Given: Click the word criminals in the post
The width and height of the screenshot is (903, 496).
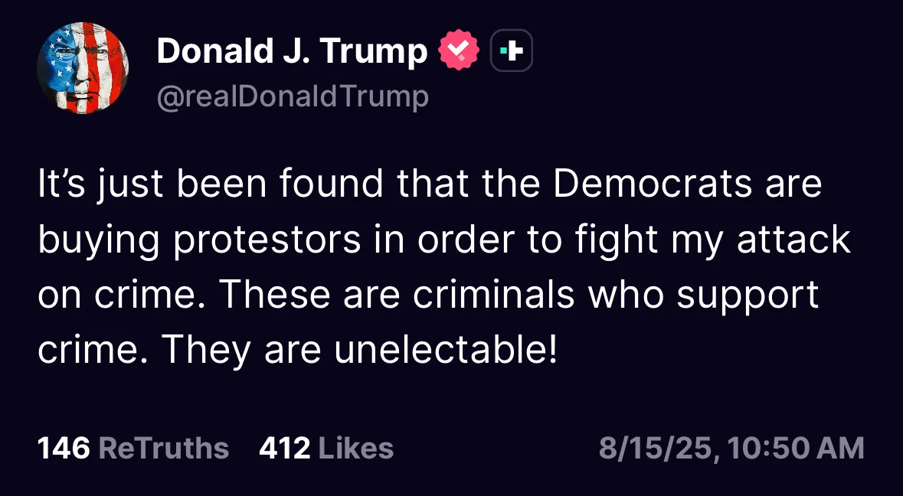Looking at the screenshot, I should point(493,295).
